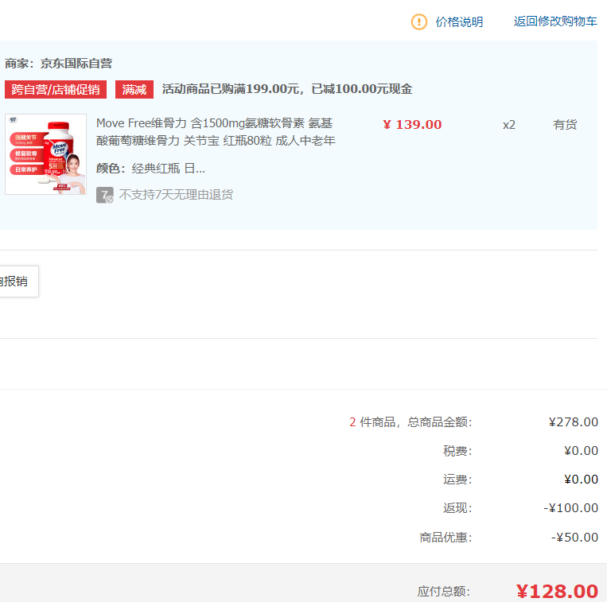Viewport: 607px width, 602px height.
Task: Click the 商品优惠 amount -¥50.00
Action: (x=575, y=538)
